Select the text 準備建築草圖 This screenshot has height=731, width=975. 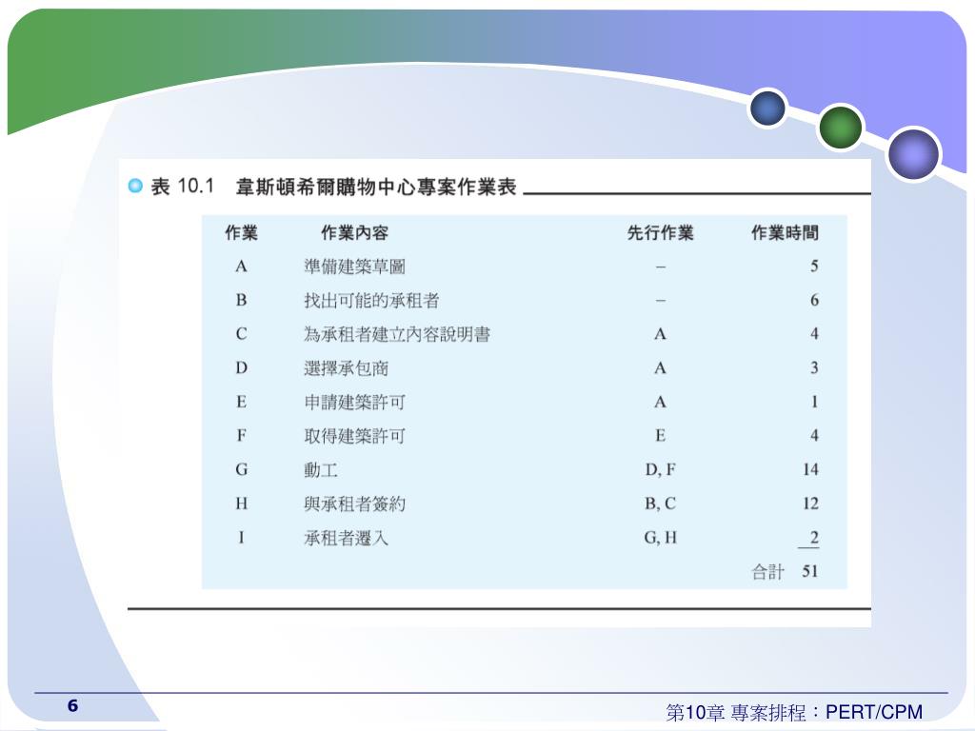[x=354, y=267]
